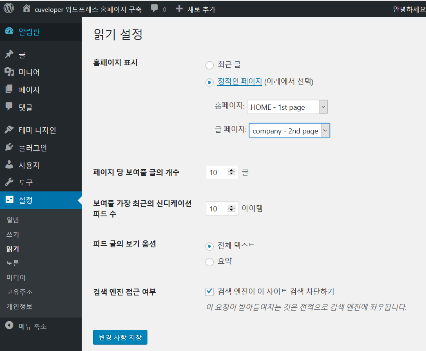Open 알림판 in the sidebar menu
The width and height of the screenshot is (426, 351).
coord(41,32)
